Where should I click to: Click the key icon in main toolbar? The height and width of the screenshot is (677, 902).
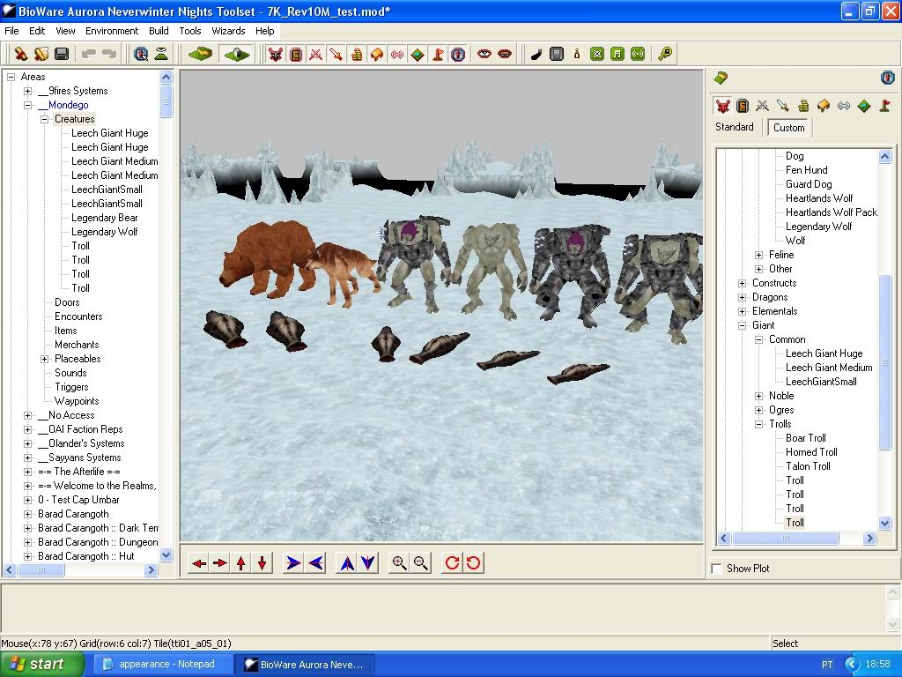(x=665, y=54)
